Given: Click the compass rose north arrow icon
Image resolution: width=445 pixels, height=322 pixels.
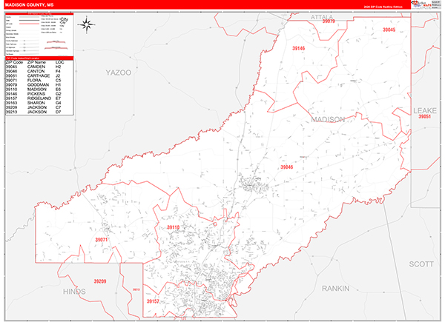Looking at the screenshot, I should tap(87, 25).
